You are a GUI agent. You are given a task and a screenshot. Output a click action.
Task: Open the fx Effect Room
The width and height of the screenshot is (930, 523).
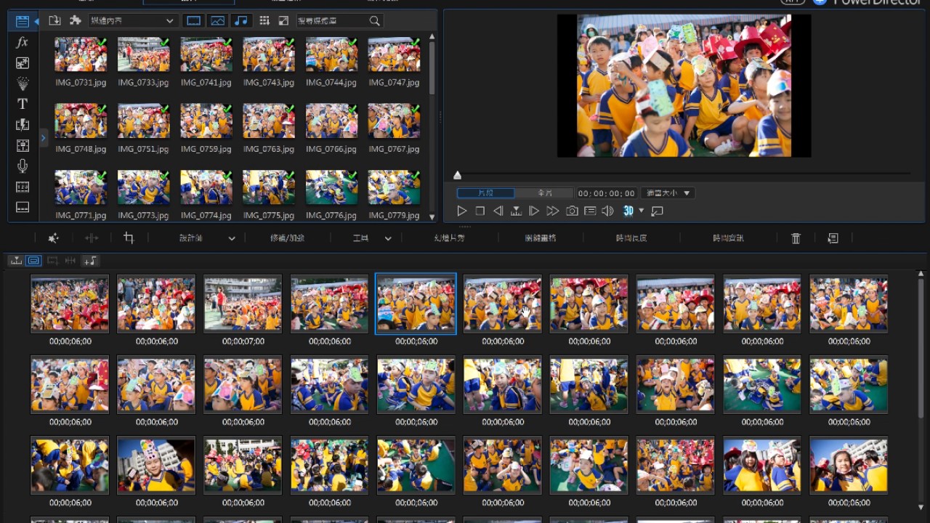coord(23,42)
